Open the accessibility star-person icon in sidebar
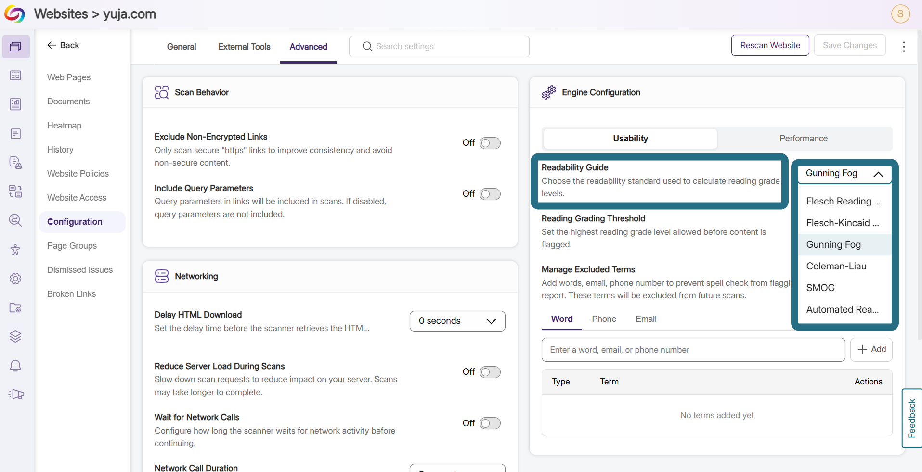922x472 pixels. [16, 249]
